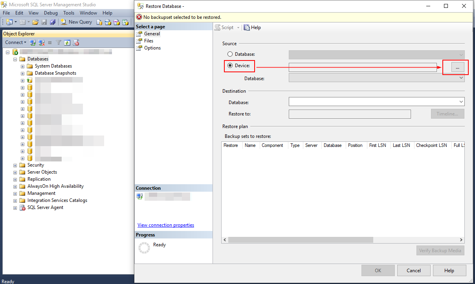
Task: Click the left scroll arrow of backup sets grid
Action: [225, 240]
